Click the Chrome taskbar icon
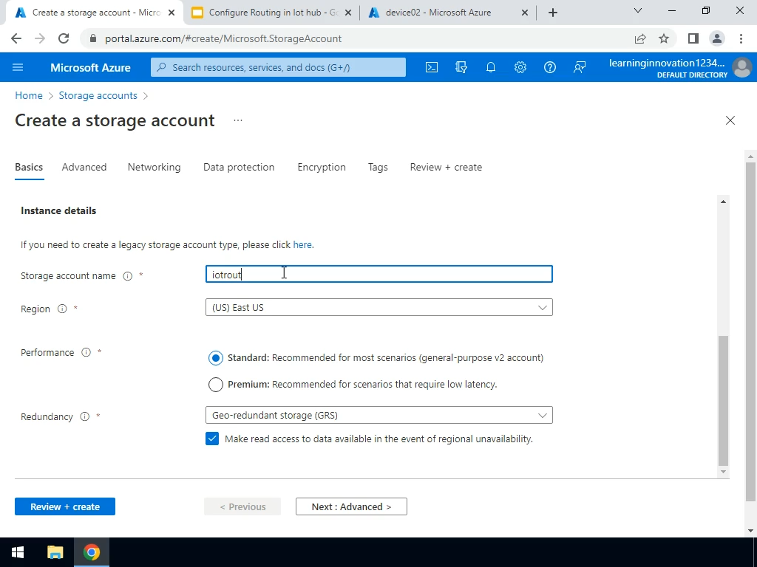This screenshot has width=757, height=567. 91,552
